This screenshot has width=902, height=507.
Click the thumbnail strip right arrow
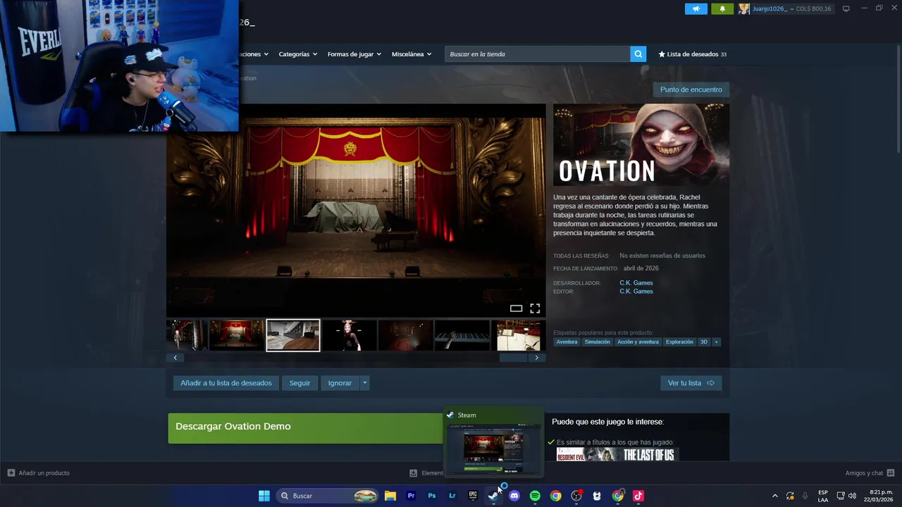537,358
